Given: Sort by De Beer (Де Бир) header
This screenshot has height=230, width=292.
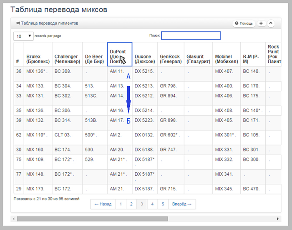Looking at the screenshot, I should 95,54.
